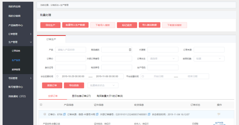Copy the order source 微信-中国号卡网

coord(97,114)
